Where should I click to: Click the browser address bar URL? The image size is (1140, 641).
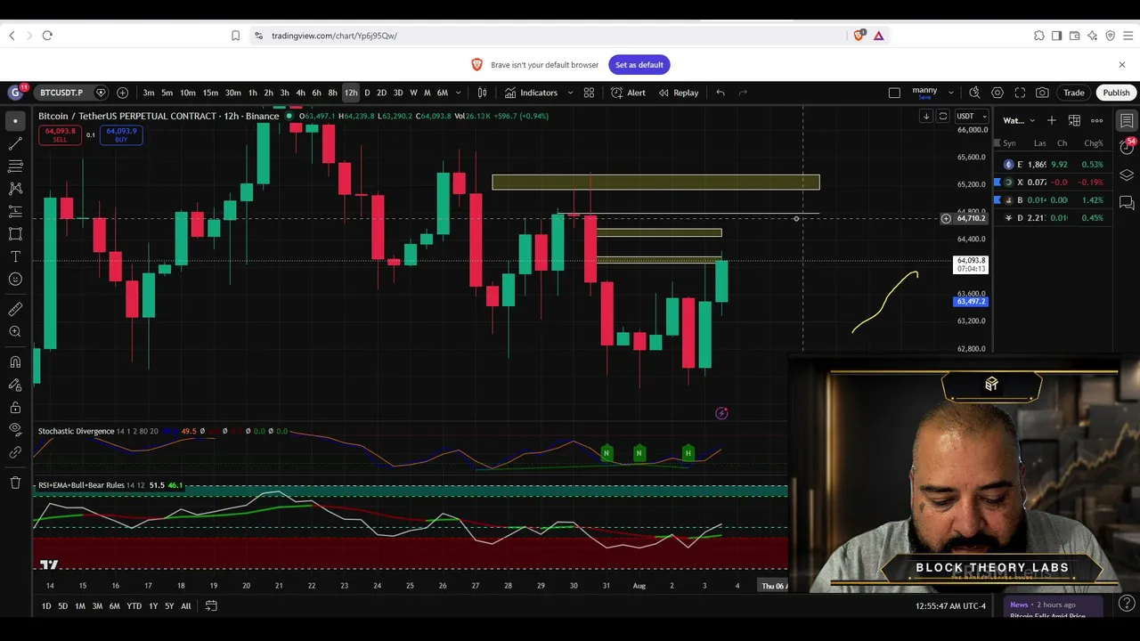(x=334, y=36)
